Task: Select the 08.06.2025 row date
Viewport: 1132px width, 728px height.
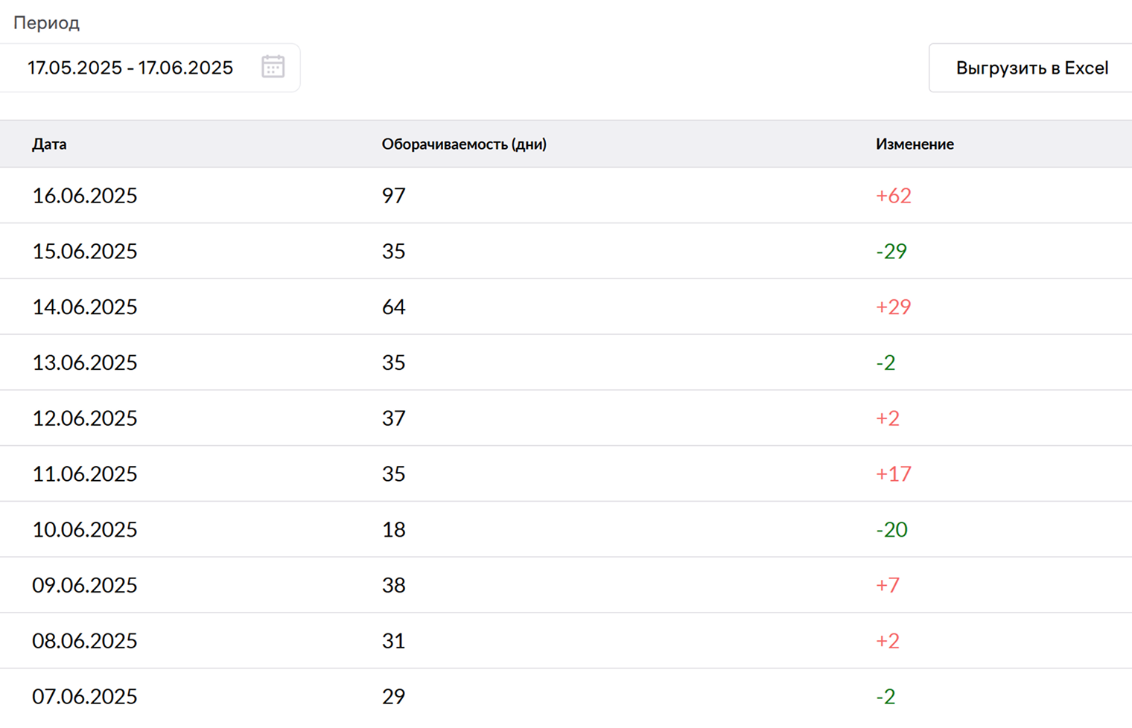Action: click(85, 641)
